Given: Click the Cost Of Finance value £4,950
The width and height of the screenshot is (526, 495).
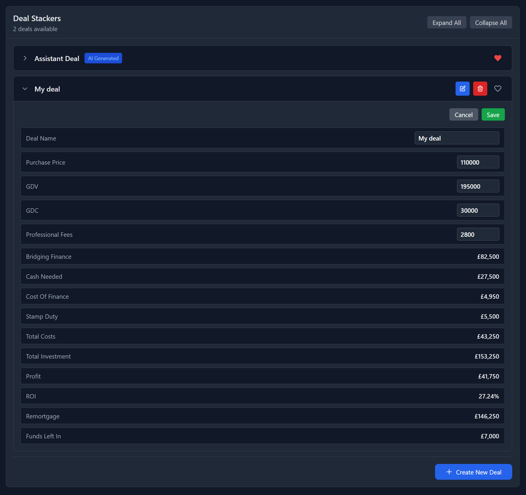Looking at the screenshot, I should click(x=490, y=297).
